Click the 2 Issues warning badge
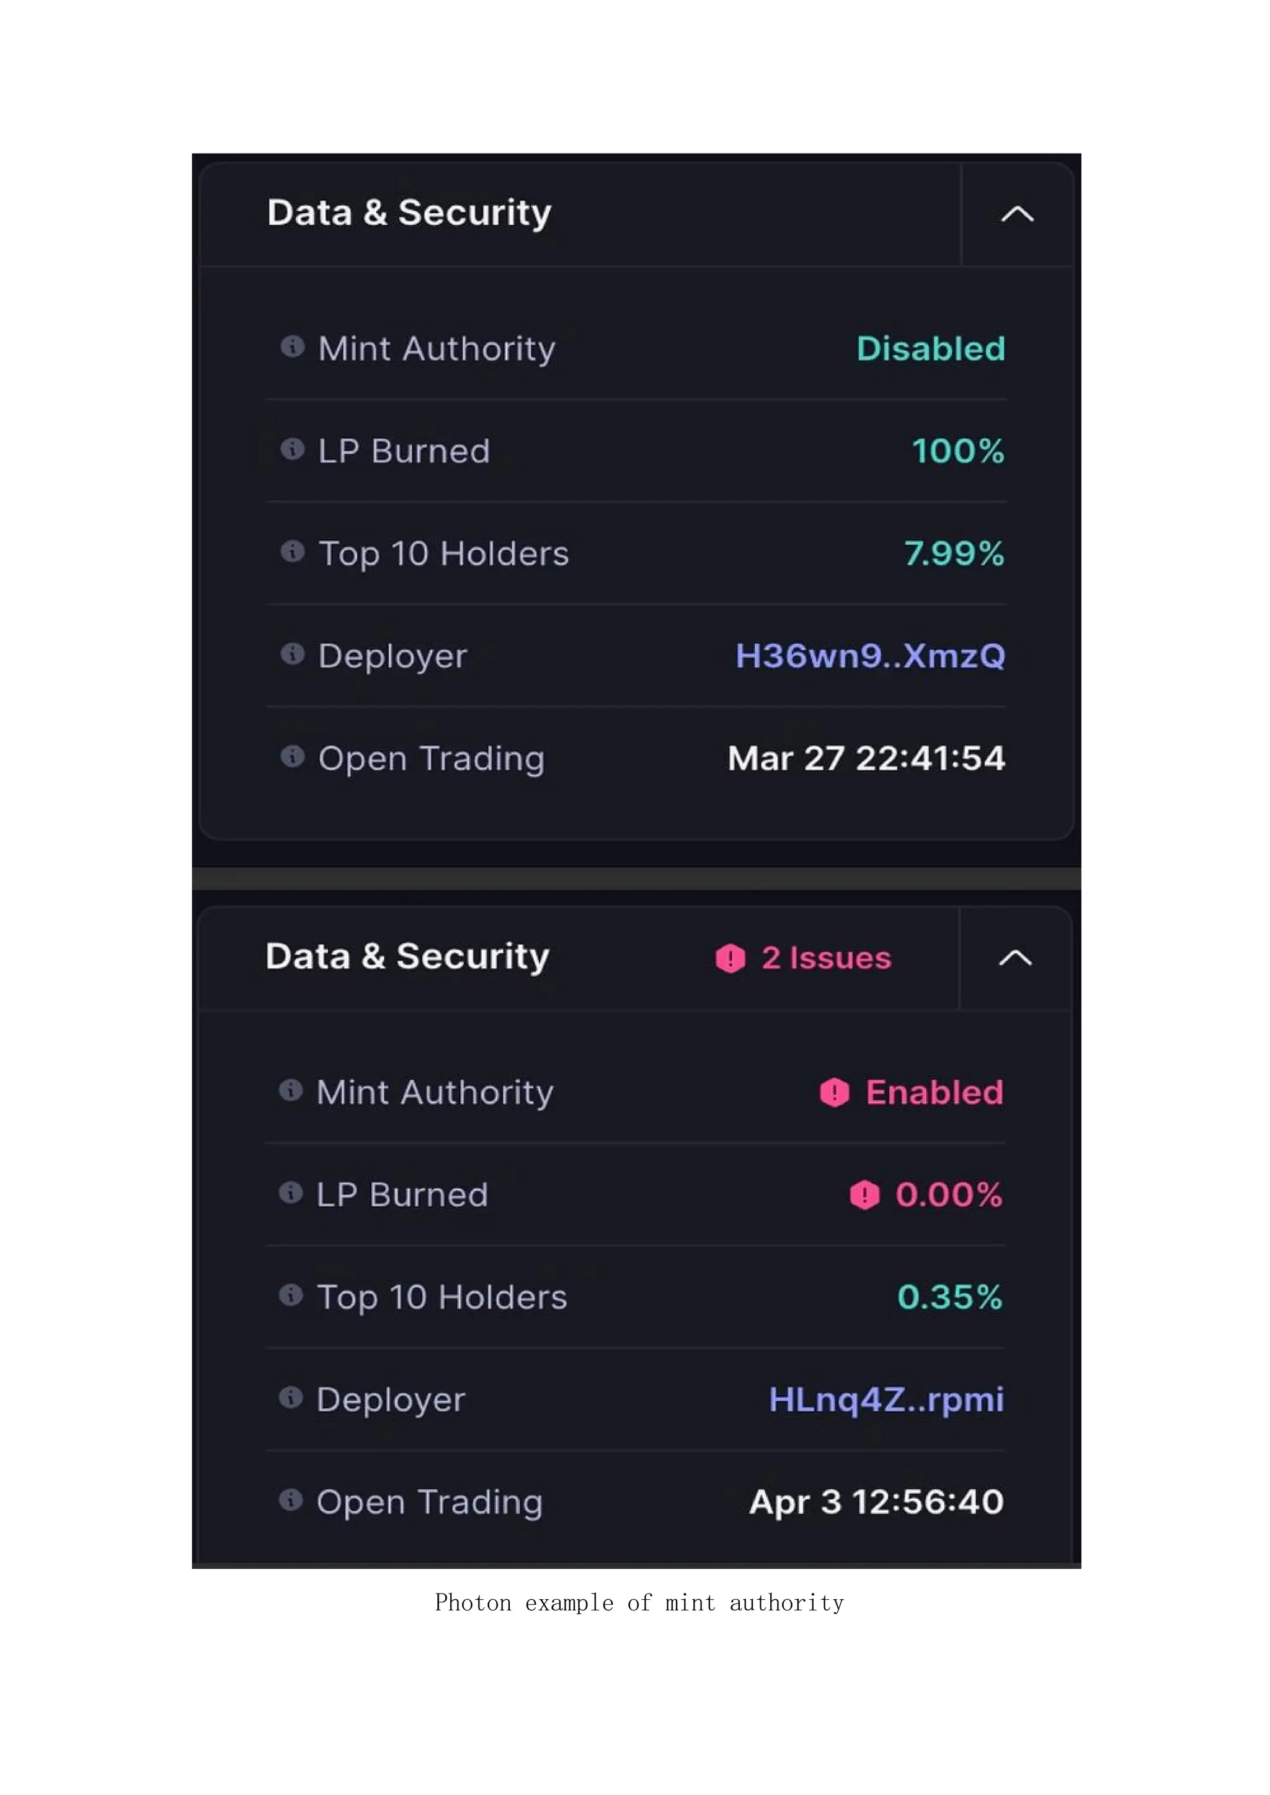 [x=804, y=958]
